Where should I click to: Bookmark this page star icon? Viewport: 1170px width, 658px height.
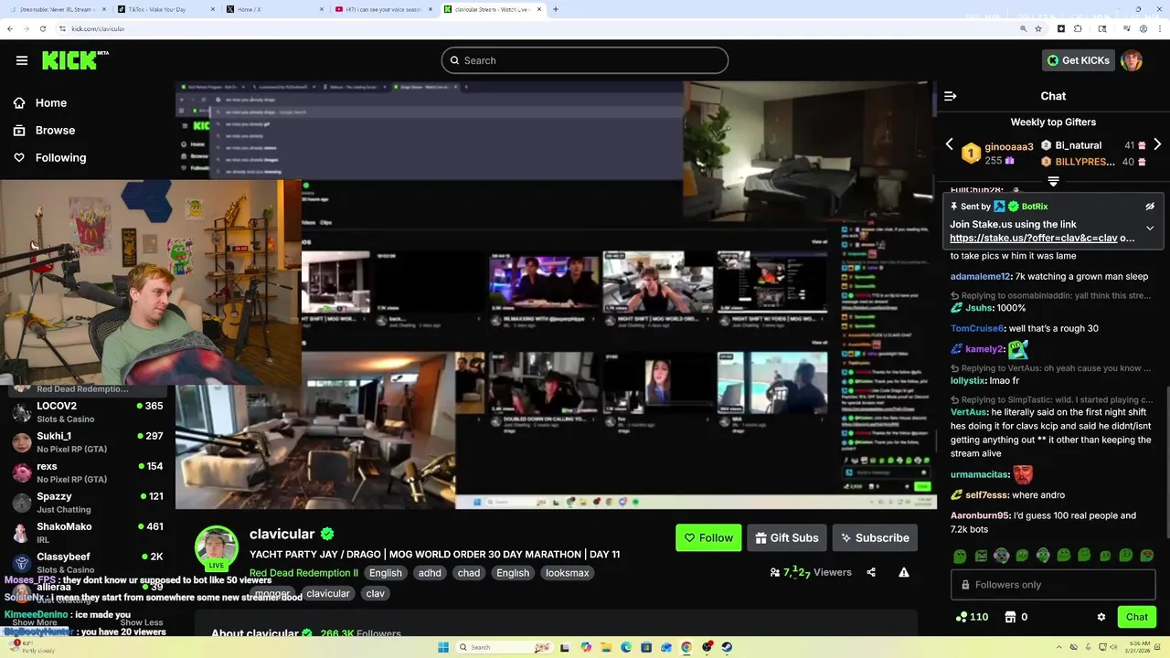click(1038, 28)
